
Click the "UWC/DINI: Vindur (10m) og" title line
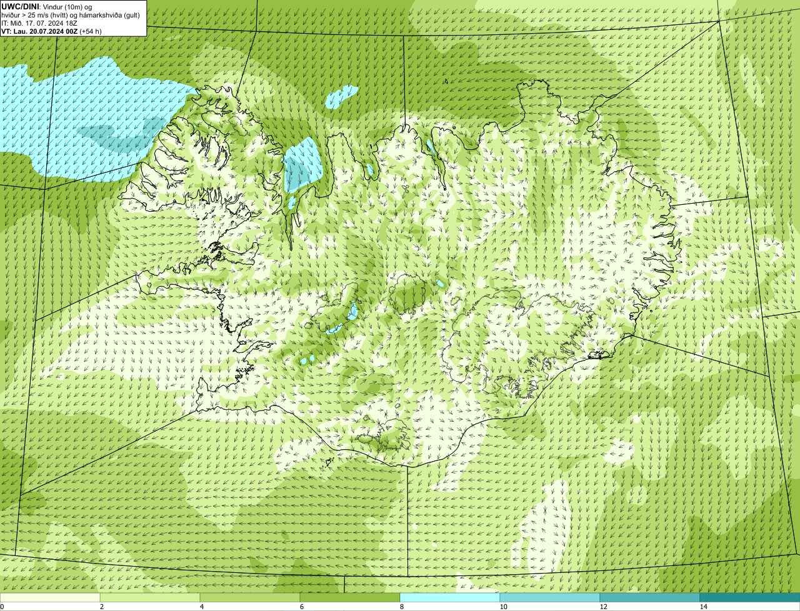[x=47, y=6]
